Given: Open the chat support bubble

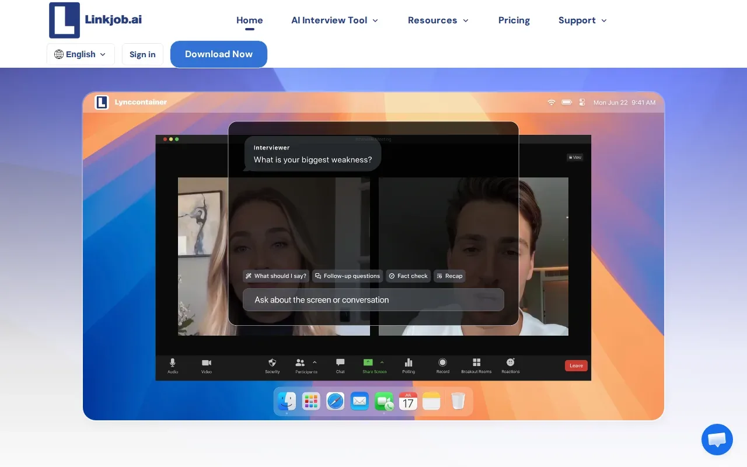Looking at the screenshot, I should (717, 440).
